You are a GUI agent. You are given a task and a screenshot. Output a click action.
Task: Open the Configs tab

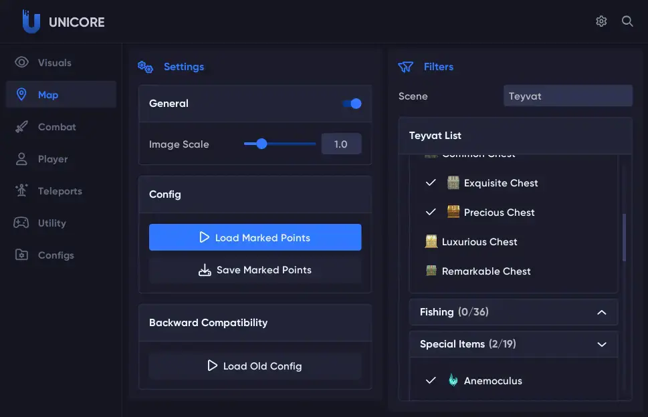(x=61, y=255)
